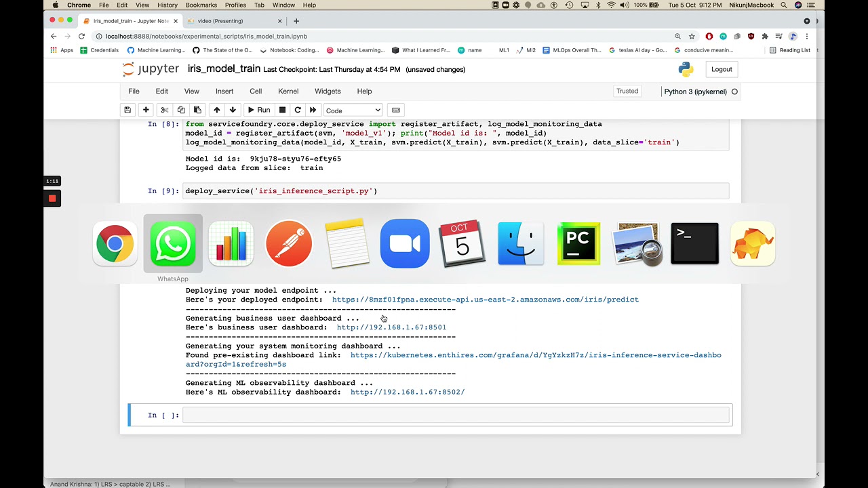Open Jupyter File menu
The height and width of the screenshot is (488, 868).
pyautogui.click(x=134, y=91)
